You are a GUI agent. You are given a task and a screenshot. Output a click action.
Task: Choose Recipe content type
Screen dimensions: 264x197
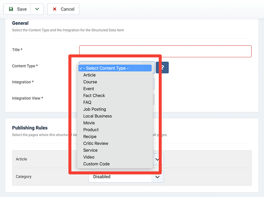(x=115, y=137)
